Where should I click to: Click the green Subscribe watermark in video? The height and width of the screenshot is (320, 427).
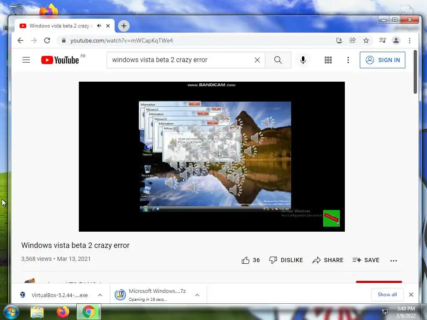pos(332,218)
